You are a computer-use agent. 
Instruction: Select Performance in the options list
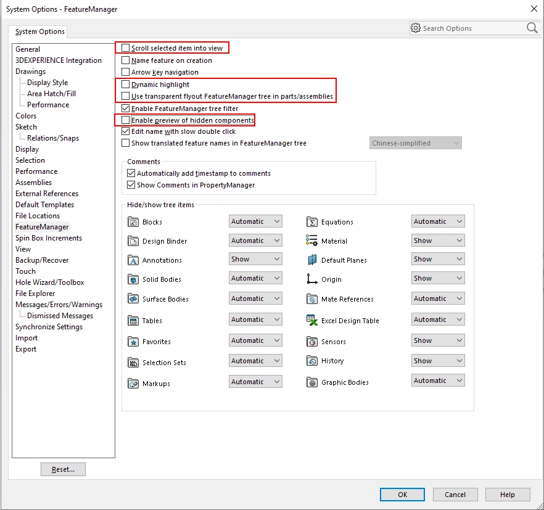coord(36,171)
